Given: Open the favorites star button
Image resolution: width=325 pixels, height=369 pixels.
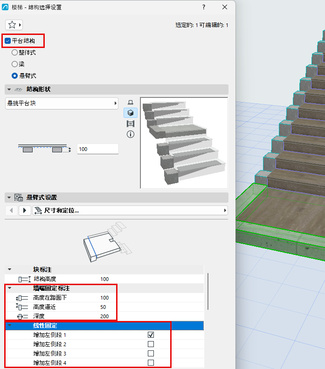Looking at the screenshot, I should tap(14, 25).
